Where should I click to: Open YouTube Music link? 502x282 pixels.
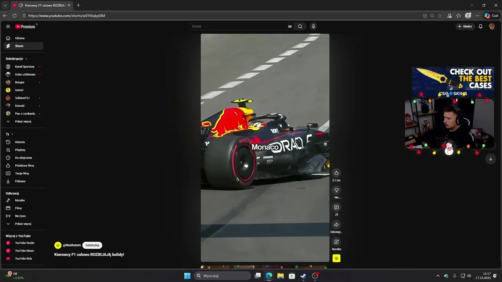click(x=24, y=251)
